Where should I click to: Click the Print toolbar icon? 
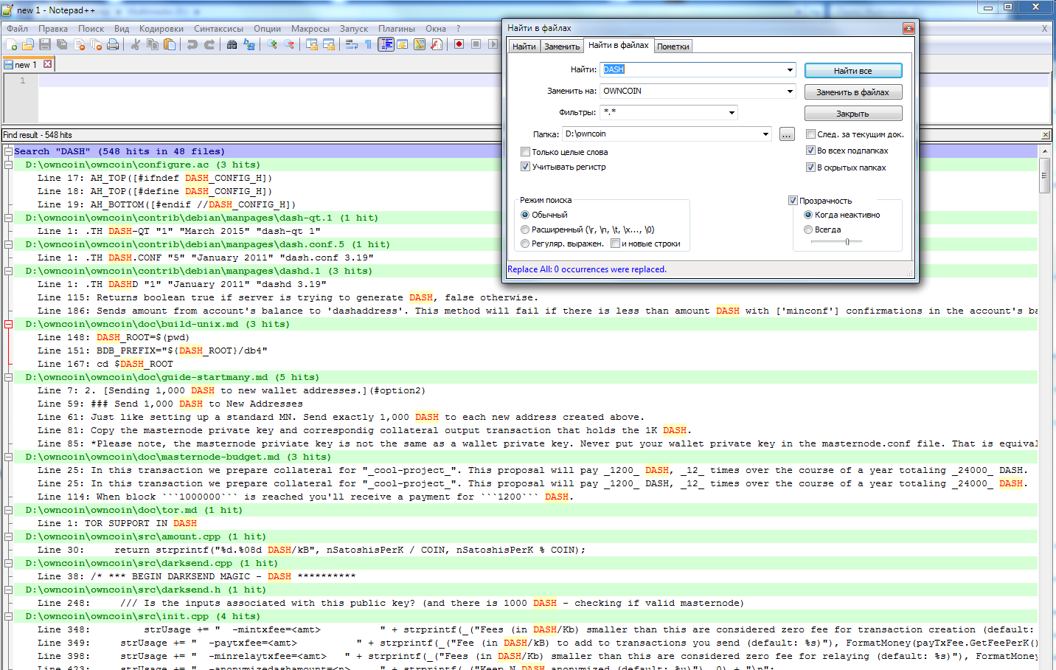click(x=113, y=44)
